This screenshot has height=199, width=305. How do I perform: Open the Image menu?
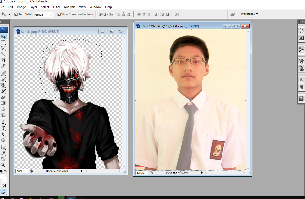tap(22, 7)
